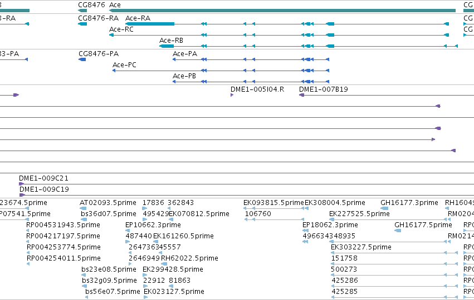Select EK308004.5prime EST label

tap(335, 203)
